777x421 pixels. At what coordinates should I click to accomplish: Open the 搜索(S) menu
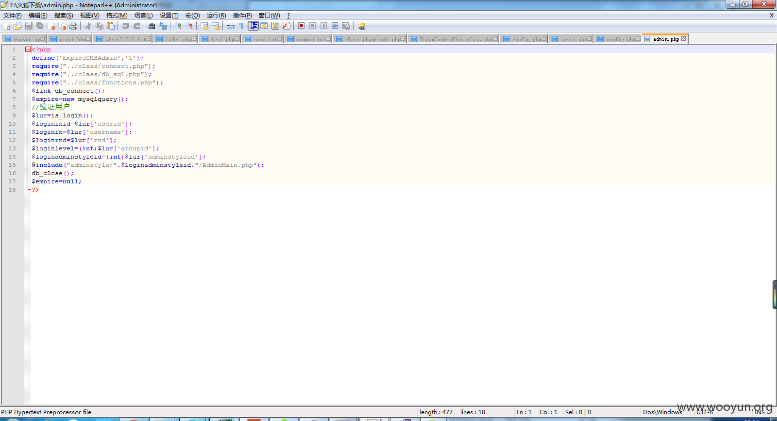(64, 16)
